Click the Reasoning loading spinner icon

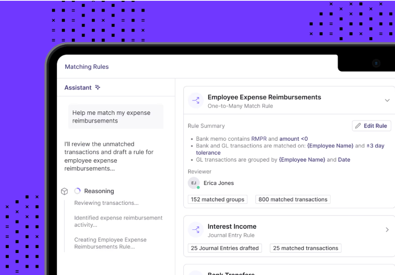tap(78, 191)
